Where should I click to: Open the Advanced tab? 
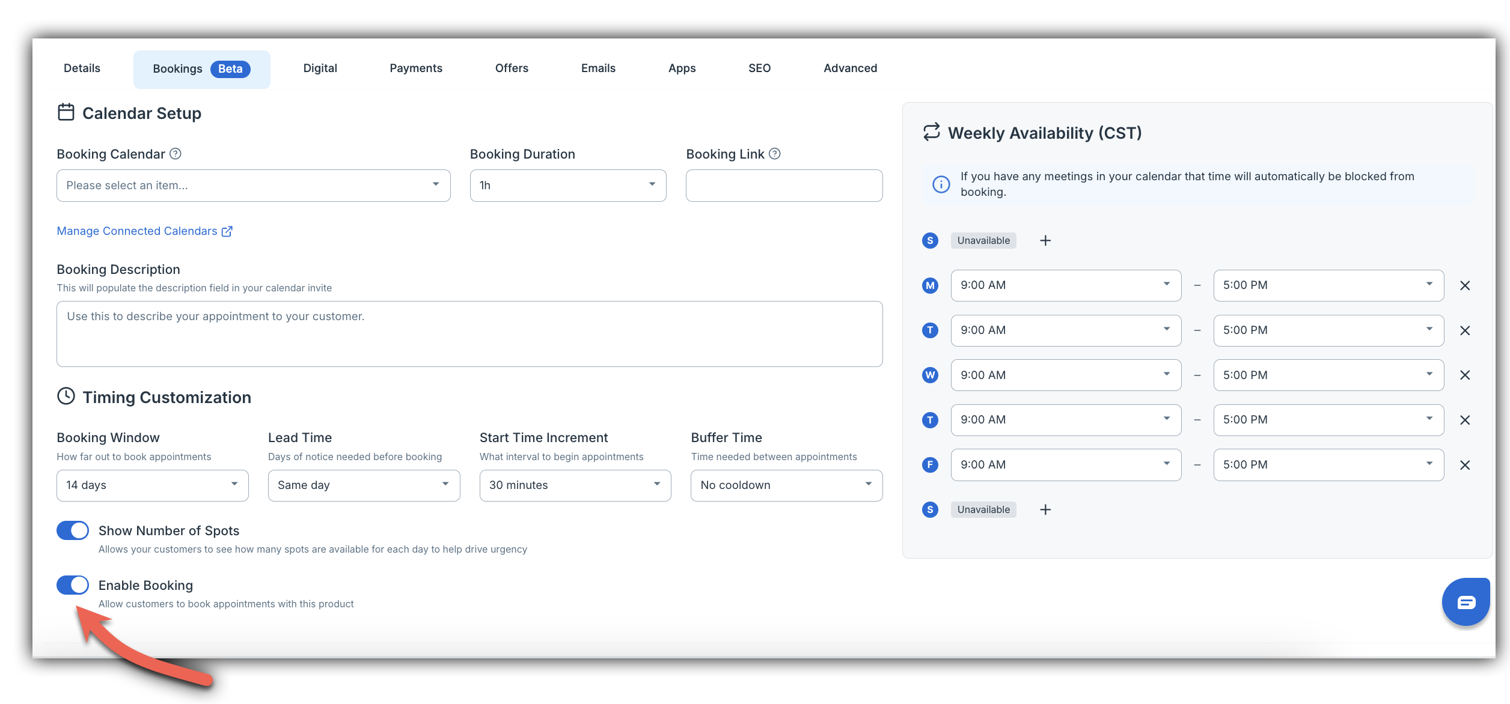(x=850, y=68)
